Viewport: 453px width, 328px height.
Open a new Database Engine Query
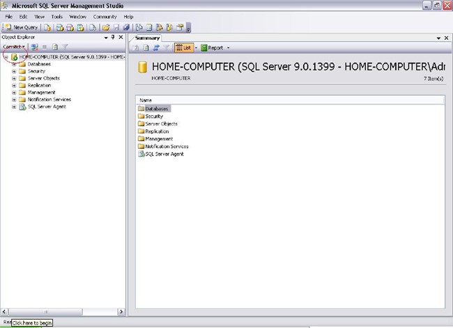pyautogui.click(x=47, y=27)
